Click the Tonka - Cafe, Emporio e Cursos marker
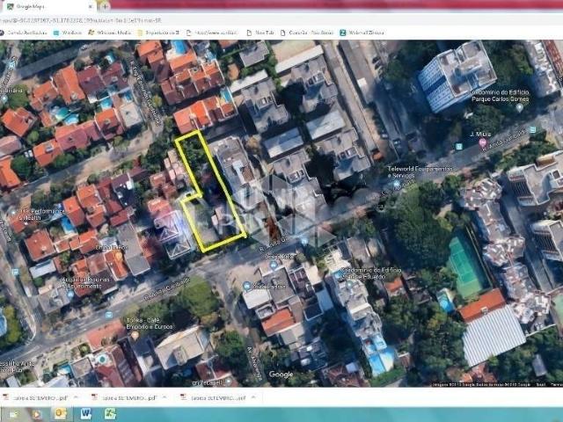563x422 pixels. (135, 335)
